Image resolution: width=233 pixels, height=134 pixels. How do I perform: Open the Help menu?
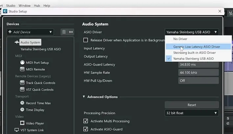coord(47,6)
